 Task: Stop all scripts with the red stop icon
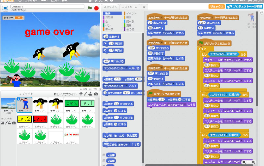point(96,8)
